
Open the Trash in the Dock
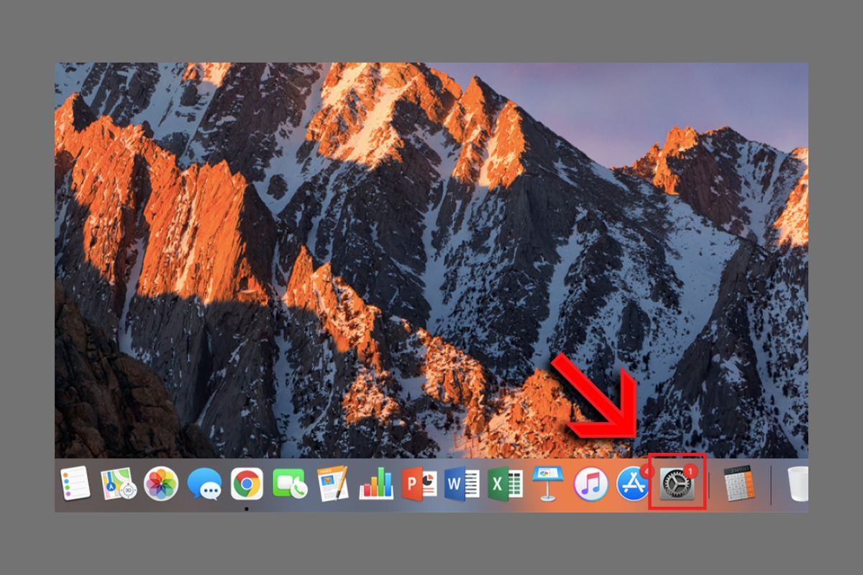tap(798, 483)
